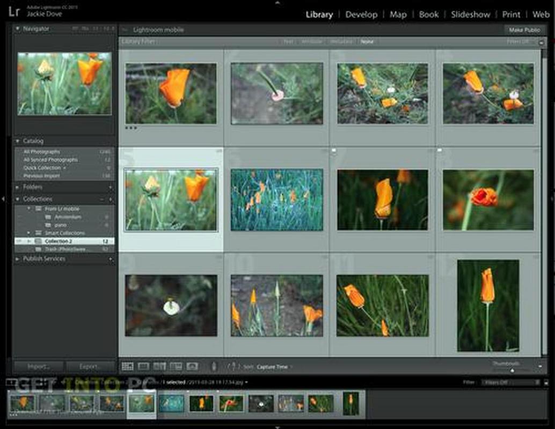Image resolution: width=555 pixels, height=429 pixels.
Task: Click the plus icon on Collections panel
Action: [111, 199]
